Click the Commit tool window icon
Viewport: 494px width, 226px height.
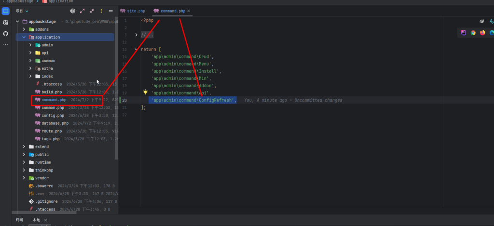point(6,22)
